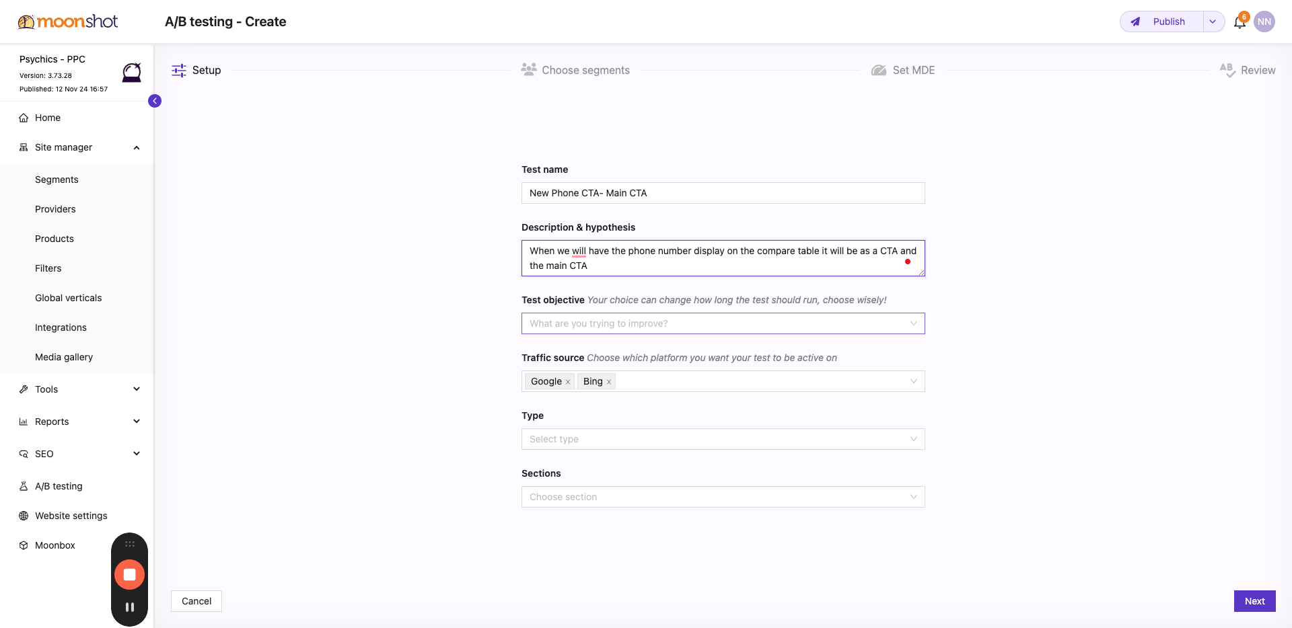
Task: Expand the SEO menu
Action: 137,454
